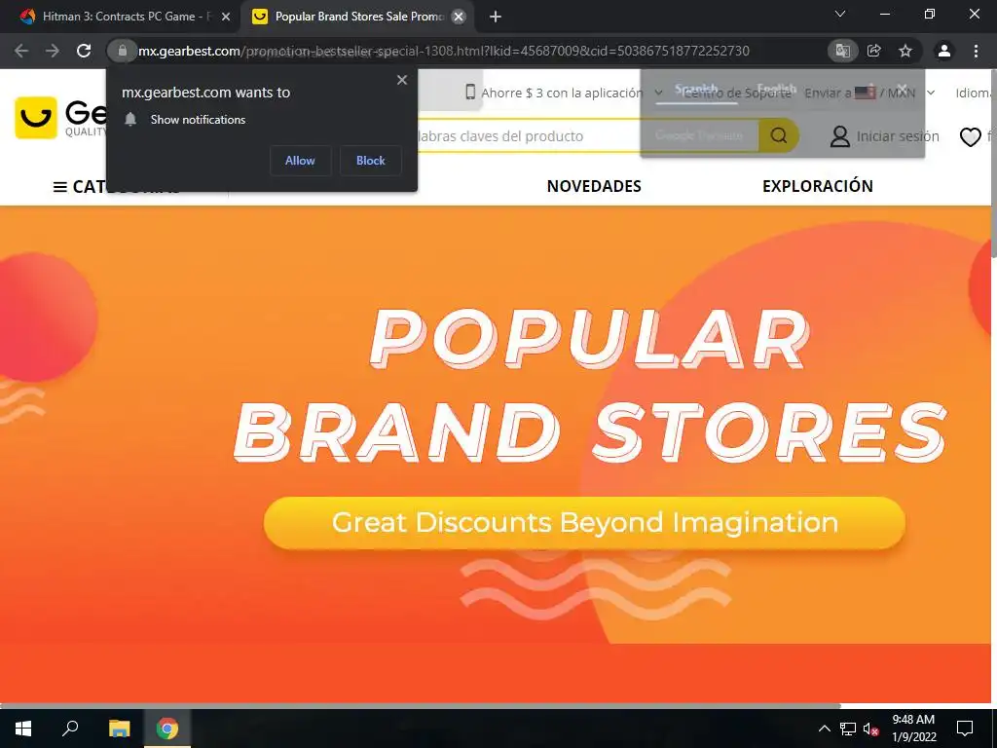This screenshot has width=997, height=748.
Task: Bookmark this page with the star icon
Action: (x=905, y=51)
